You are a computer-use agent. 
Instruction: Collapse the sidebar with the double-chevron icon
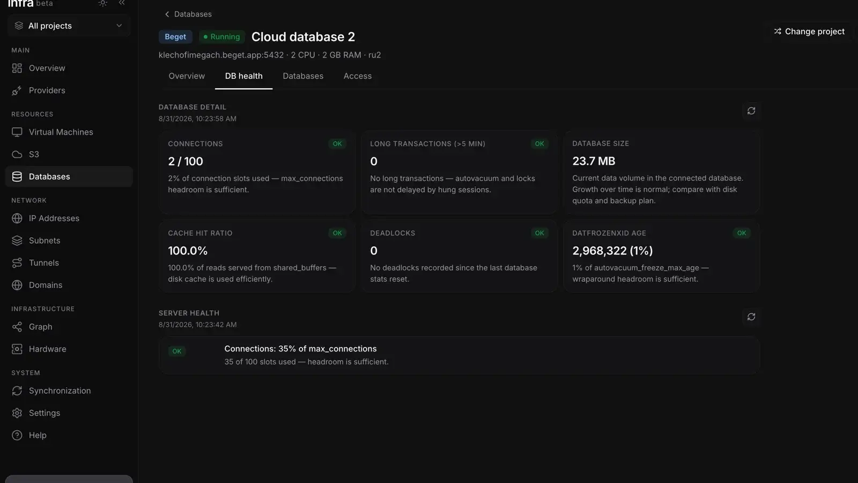[x=122, y=3]
